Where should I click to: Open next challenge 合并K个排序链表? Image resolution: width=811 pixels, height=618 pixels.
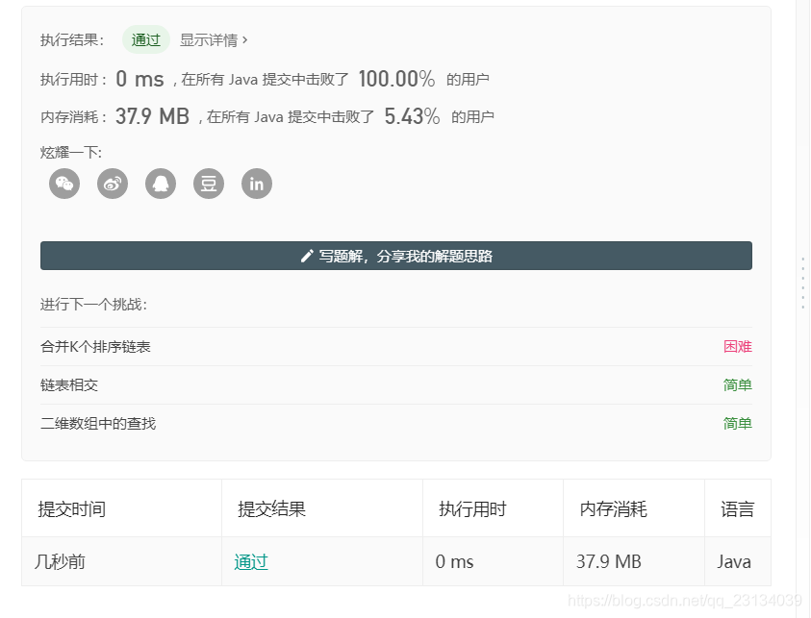(x=95, y=347)
